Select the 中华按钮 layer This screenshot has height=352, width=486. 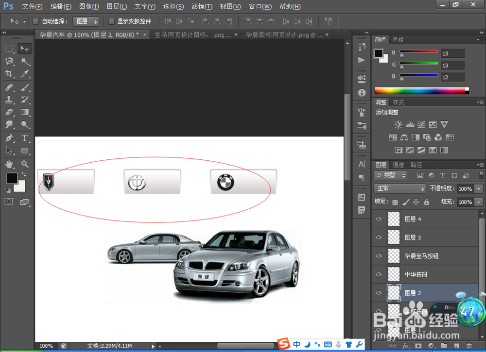[426, 274]
